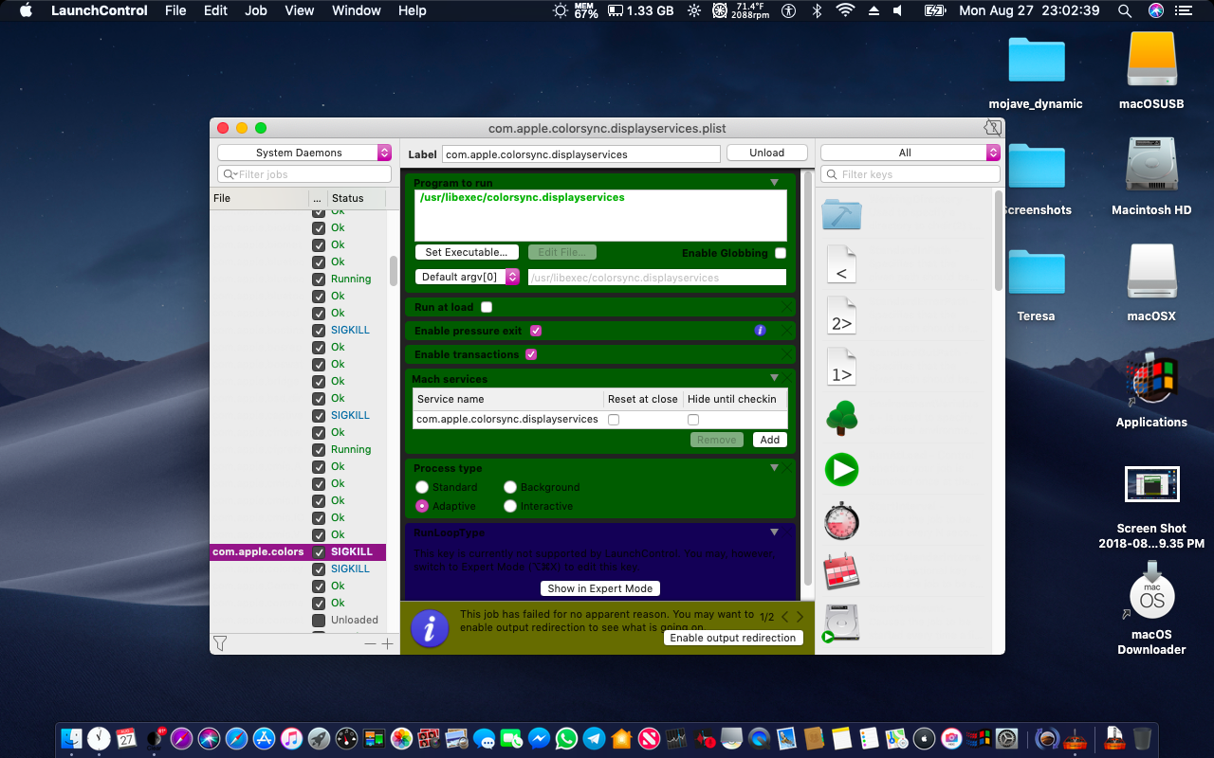This screenshot has height=758, width=1214.
Task: Select the Interactive process type
Action: click(x=510, y=506)
